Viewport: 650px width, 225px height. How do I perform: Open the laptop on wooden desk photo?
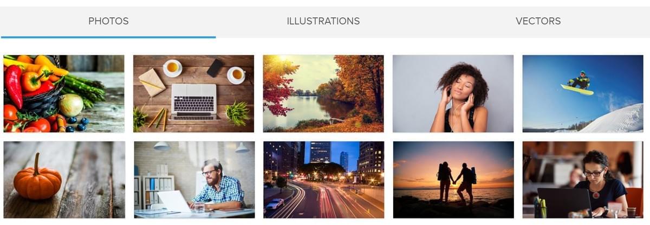(x=193, y=94)
